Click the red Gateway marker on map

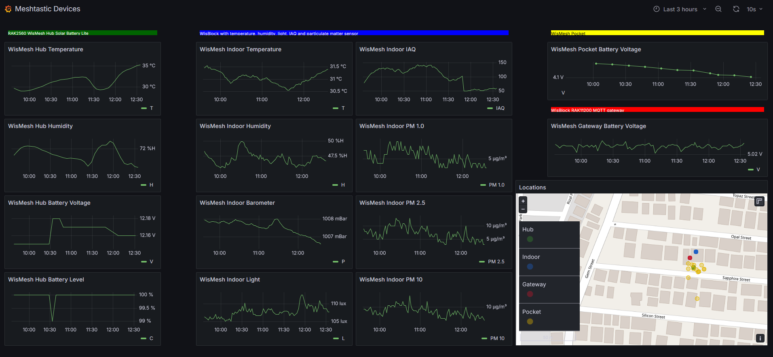pos(690,258)
